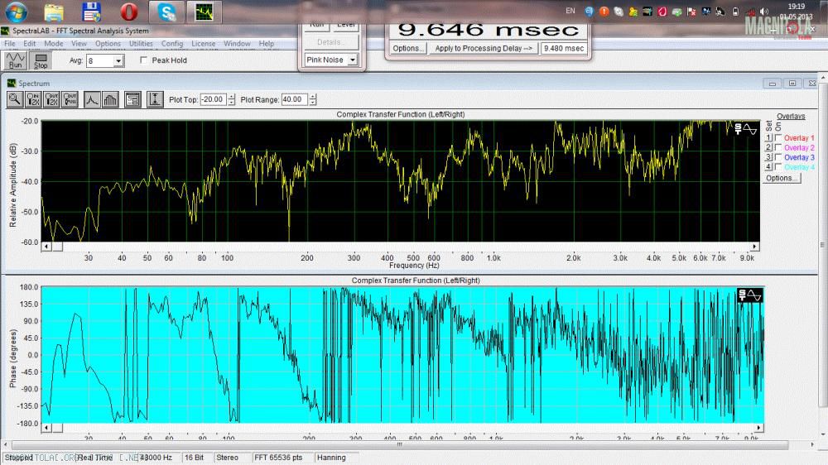This screenshot has height=465, width=828.
Task: Click the Spectrum window title icon
Action: pyautogui.click(x=12, y=84)
